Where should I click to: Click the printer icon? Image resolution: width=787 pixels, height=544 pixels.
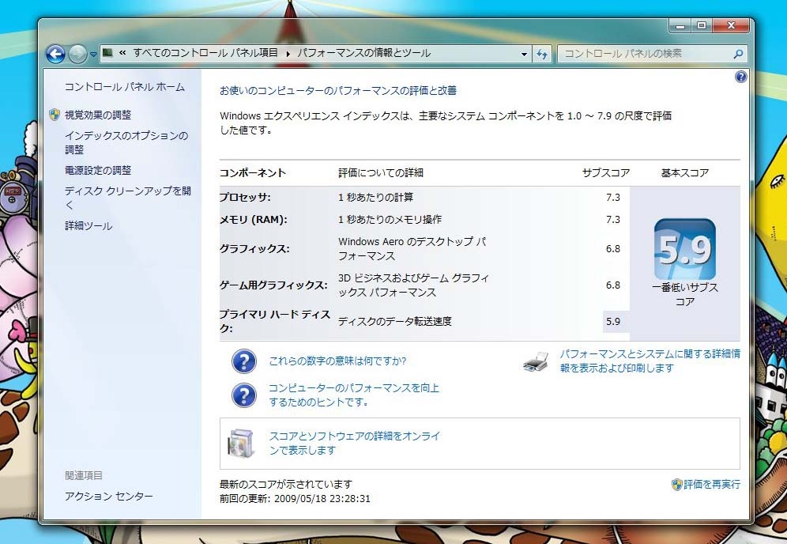pyautogui.click(x=536, y=361)
